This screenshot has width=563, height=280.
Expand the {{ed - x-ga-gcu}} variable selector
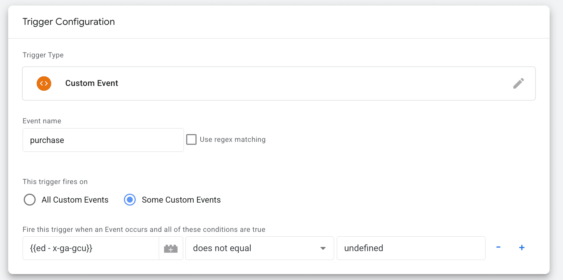coord(91,248)
